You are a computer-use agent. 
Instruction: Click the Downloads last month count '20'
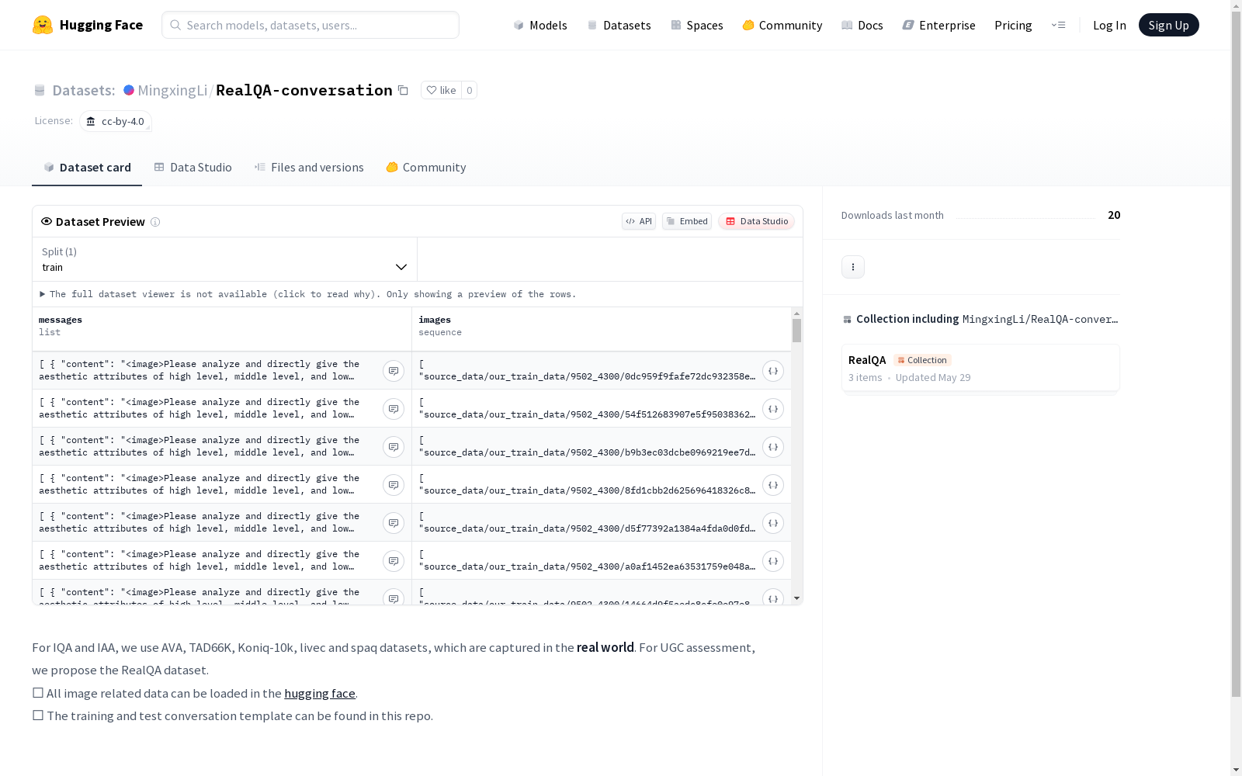[x=1114, y=215]
